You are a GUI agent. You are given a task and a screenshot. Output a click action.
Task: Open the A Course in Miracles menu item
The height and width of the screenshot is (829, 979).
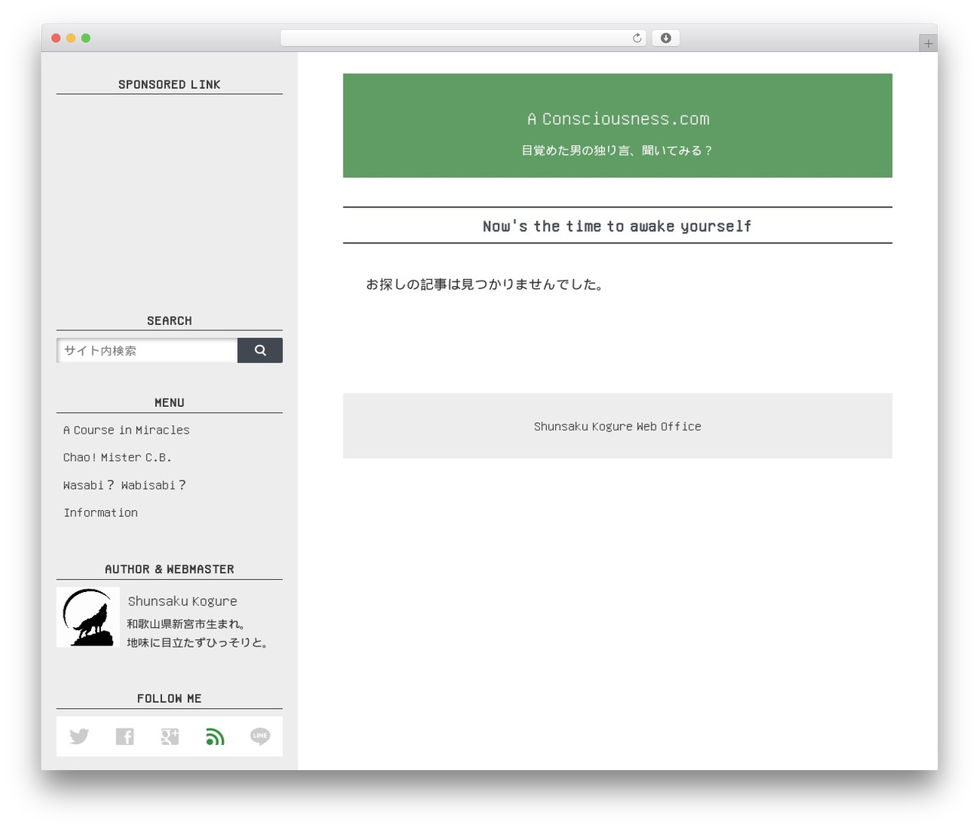126,430
